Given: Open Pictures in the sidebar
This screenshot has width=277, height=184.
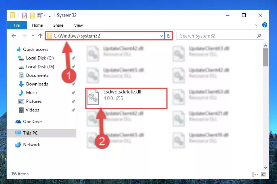Looking at the screenshot, I should [x=34, y=101].
